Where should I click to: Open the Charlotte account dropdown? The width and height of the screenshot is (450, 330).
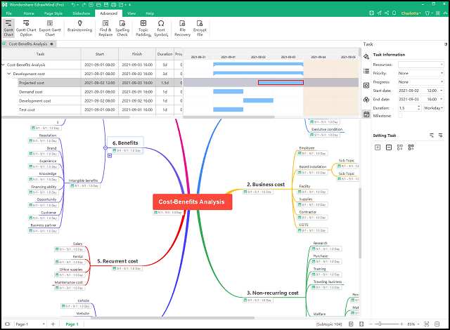(x=411, y=13)
